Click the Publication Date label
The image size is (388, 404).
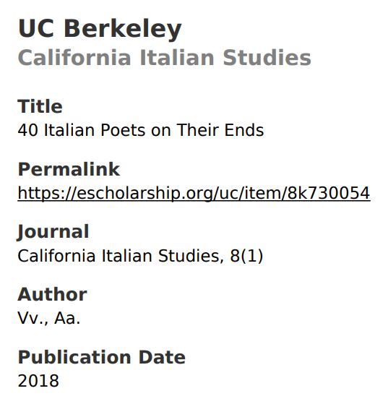click(x=102, y=357)
